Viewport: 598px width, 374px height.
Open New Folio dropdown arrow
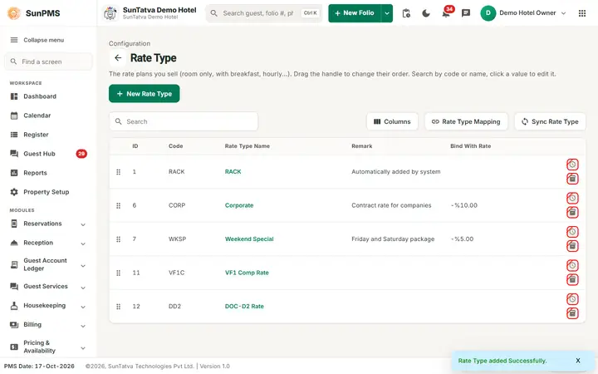click(x=387, y=13)
